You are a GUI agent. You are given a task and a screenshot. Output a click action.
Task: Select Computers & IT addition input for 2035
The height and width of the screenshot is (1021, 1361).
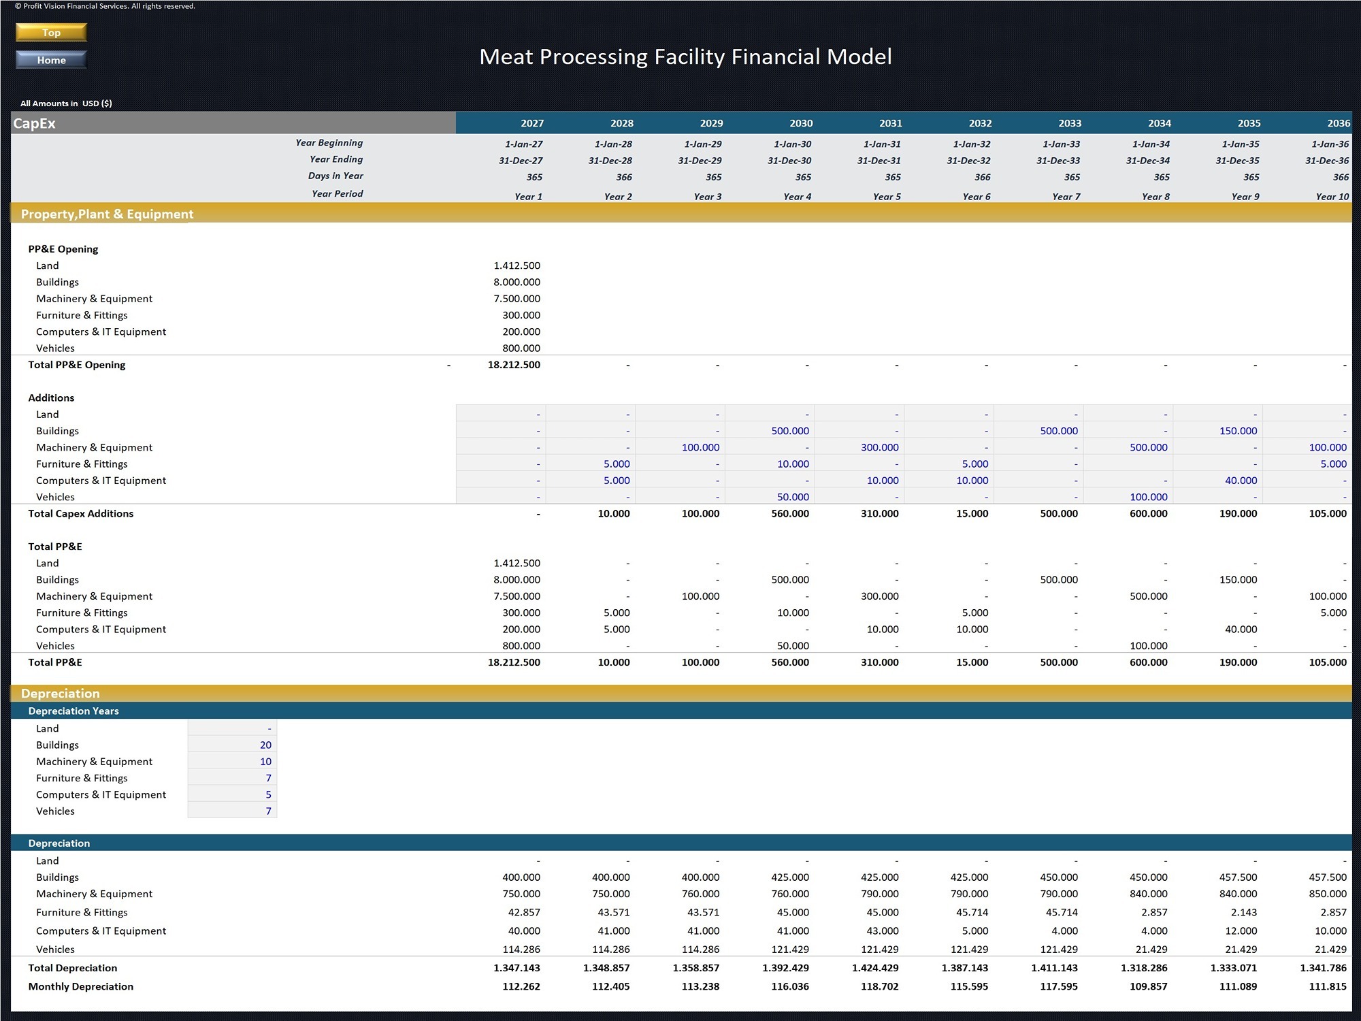1218,481
